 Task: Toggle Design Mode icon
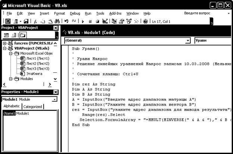(105, 21)
